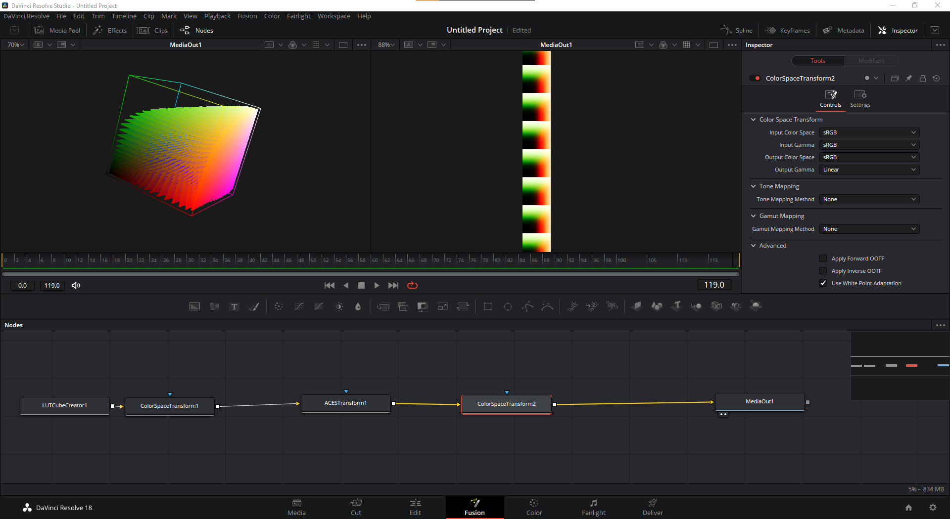Open the Tone Mapping Method dropdown

coord(869,199)
